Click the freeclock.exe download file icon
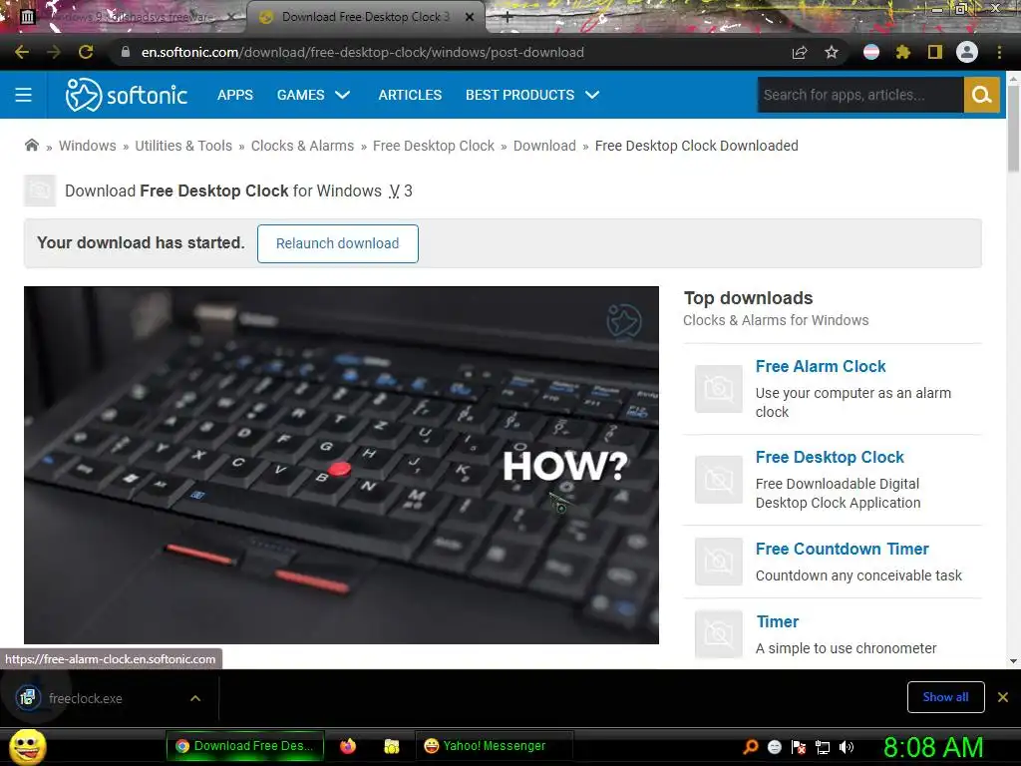Screen dimensions: 1021x766 (x=28, y=698)
